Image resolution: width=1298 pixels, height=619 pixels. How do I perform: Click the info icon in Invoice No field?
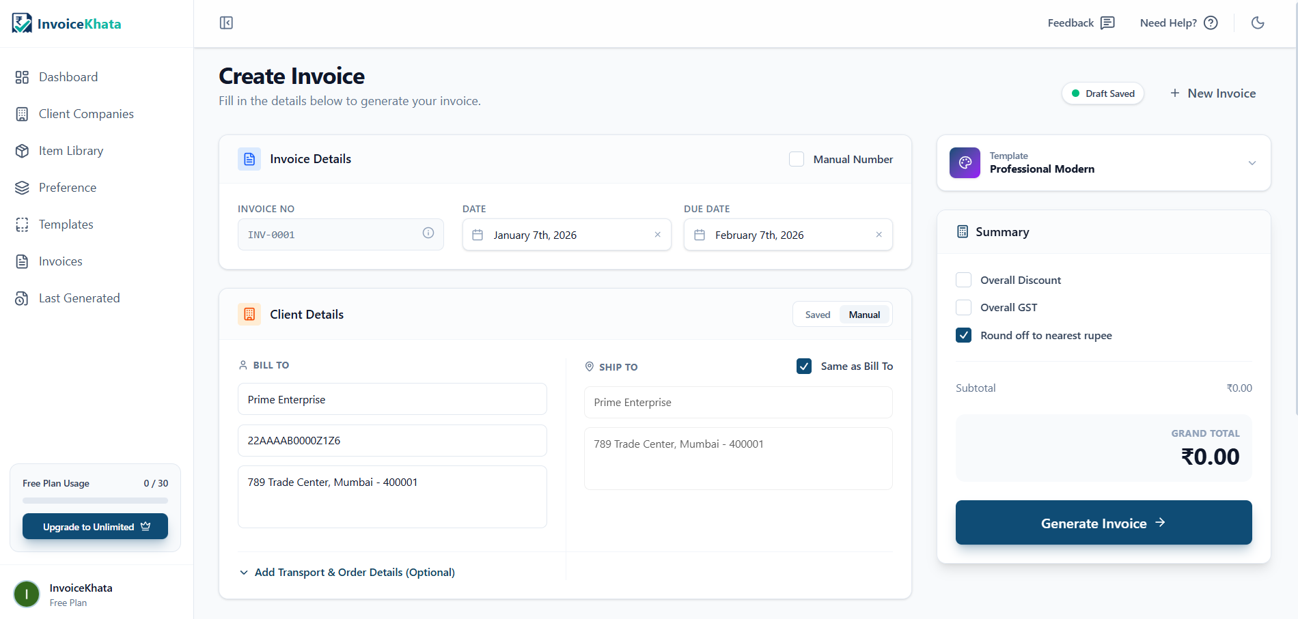(428, 233)
